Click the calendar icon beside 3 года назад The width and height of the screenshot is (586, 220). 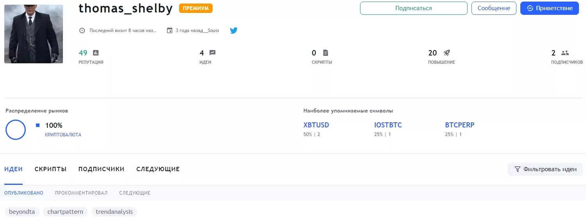[x=170, y=30]
